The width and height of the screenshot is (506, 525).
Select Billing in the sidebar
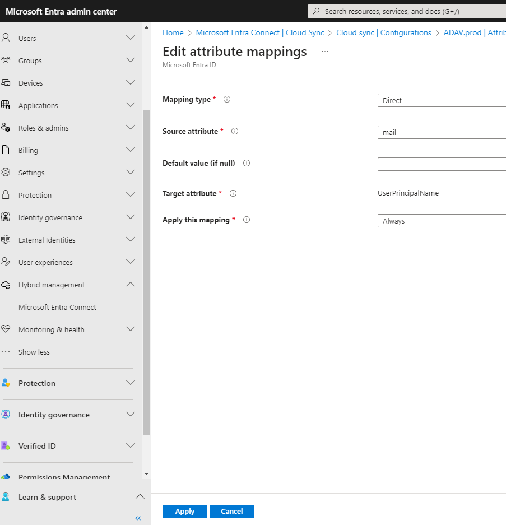[x=28, y=150]
